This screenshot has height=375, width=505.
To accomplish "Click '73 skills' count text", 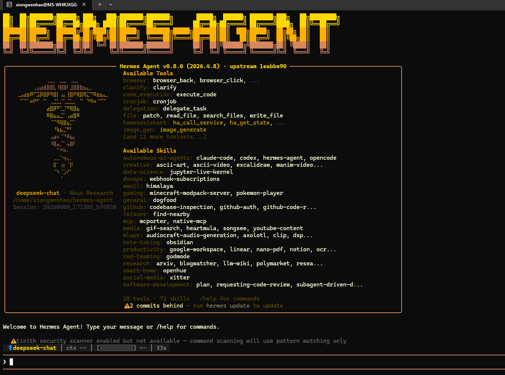I will point(175,299).
